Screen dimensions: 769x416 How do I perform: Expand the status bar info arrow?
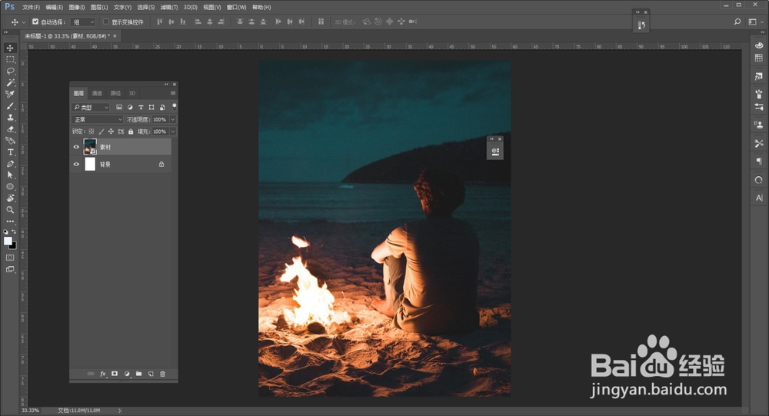click(120, 411)
